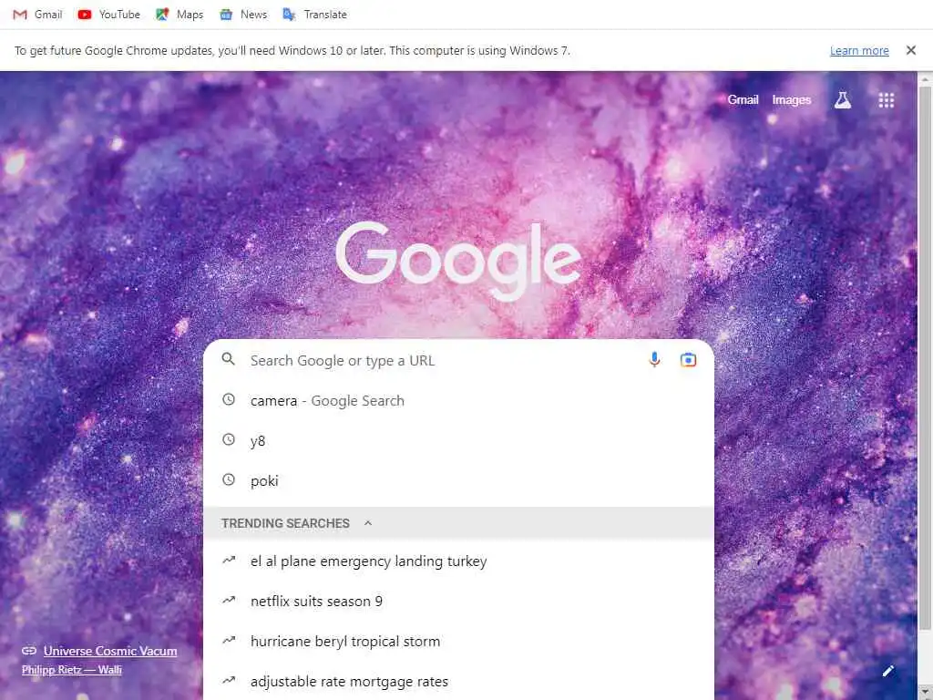Click the clock icon beside poki
Image resolution: width=933 pixels, height=700 pixels.
click(229, 479)
